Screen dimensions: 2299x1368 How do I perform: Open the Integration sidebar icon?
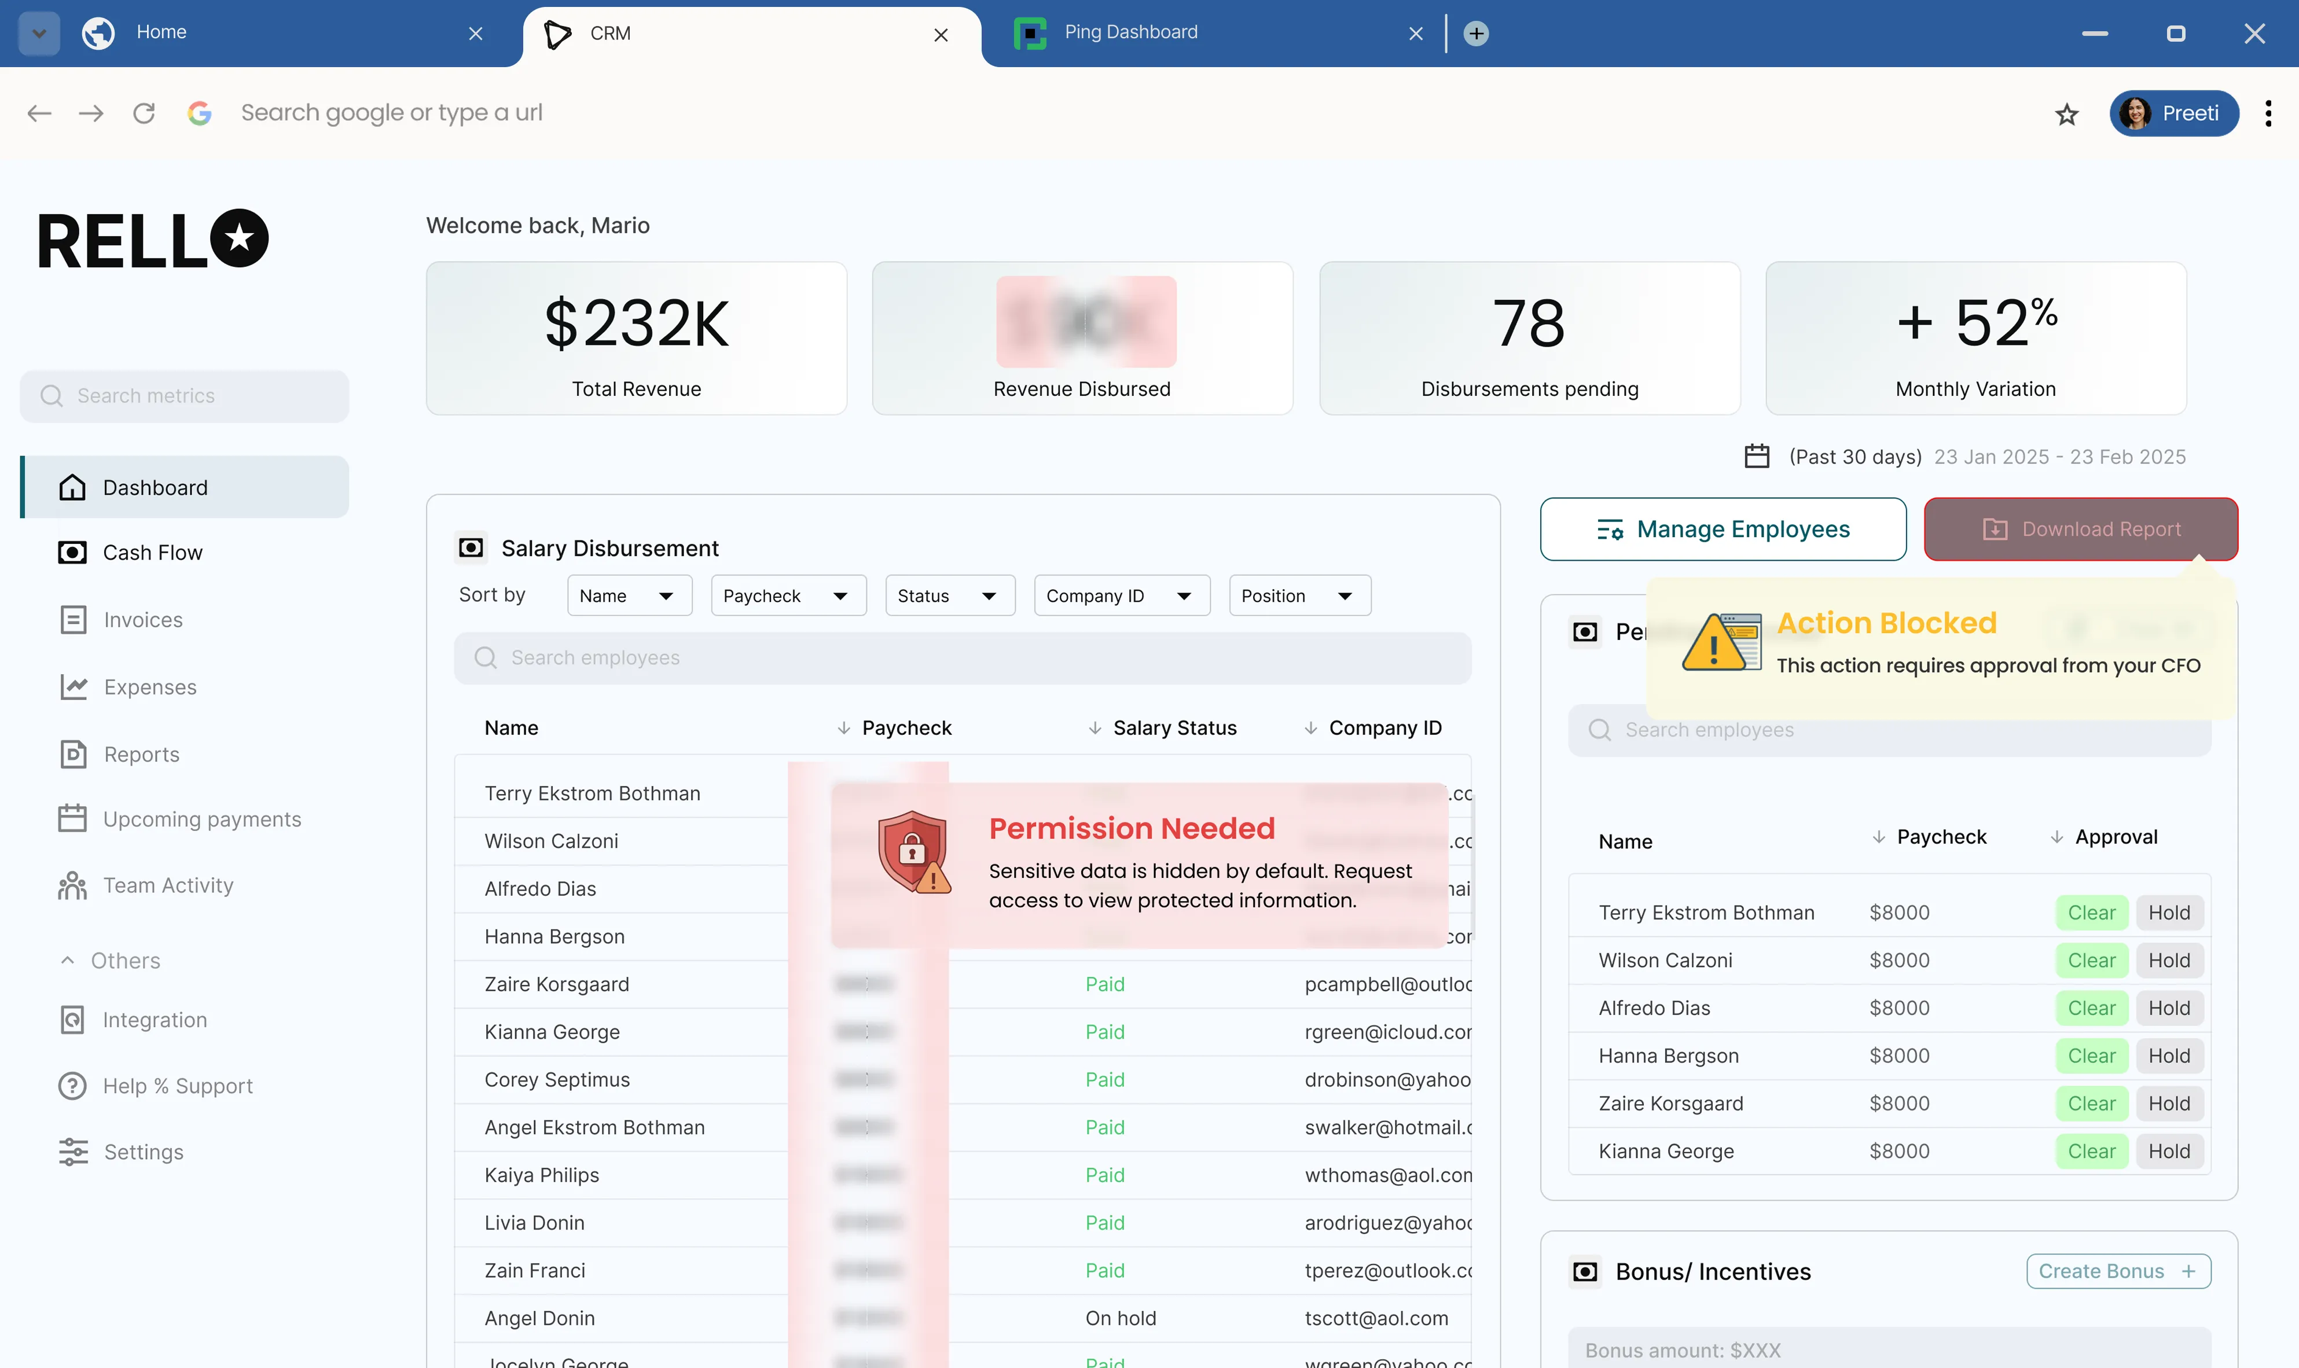[73, 1020]
